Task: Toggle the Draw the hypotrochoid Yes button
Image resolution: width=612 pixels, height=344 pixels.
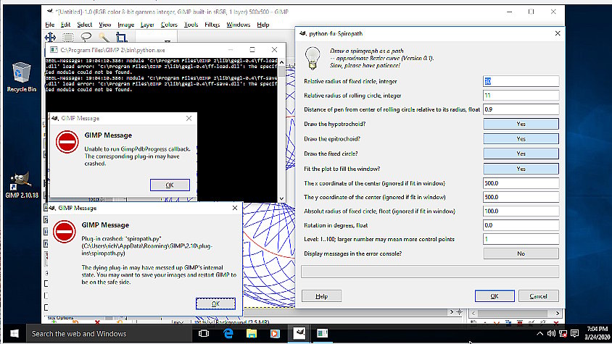Action: [521, 124]
